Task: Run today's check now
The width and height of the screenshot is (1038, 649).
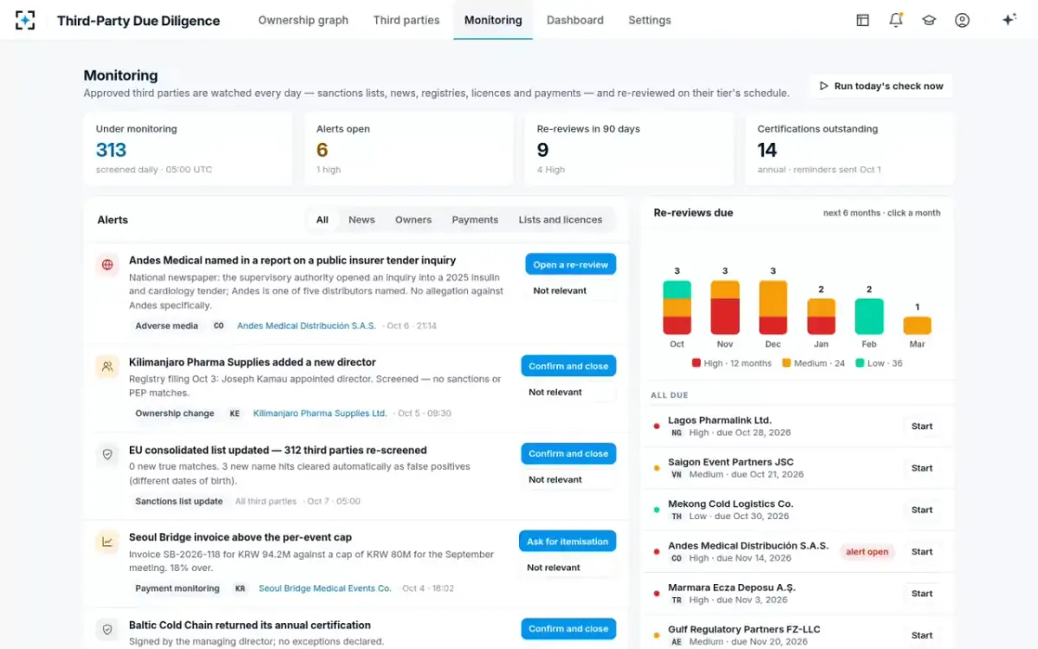Action: [881, 86]
